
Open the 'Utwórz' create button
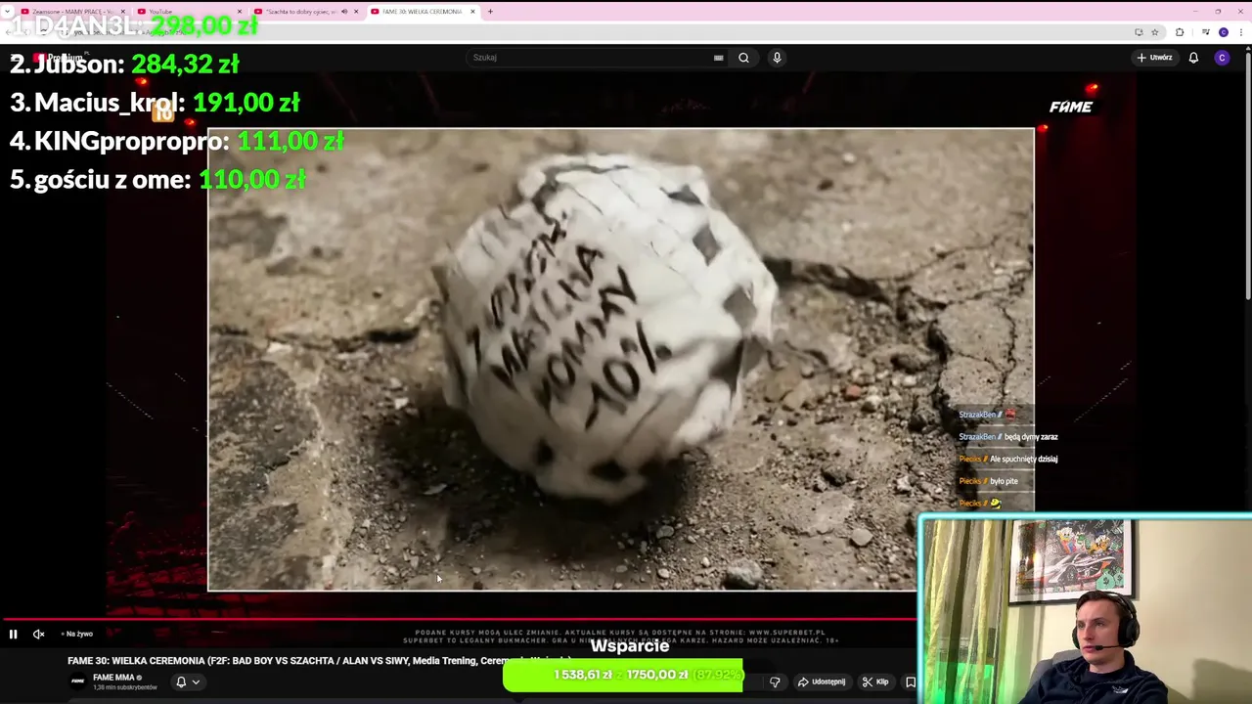1154,58
